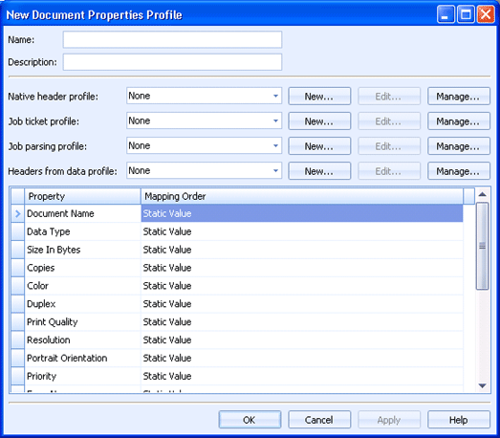Manage job ticket profiles
The height and width of the screenshot is (438, 500).
459,120
